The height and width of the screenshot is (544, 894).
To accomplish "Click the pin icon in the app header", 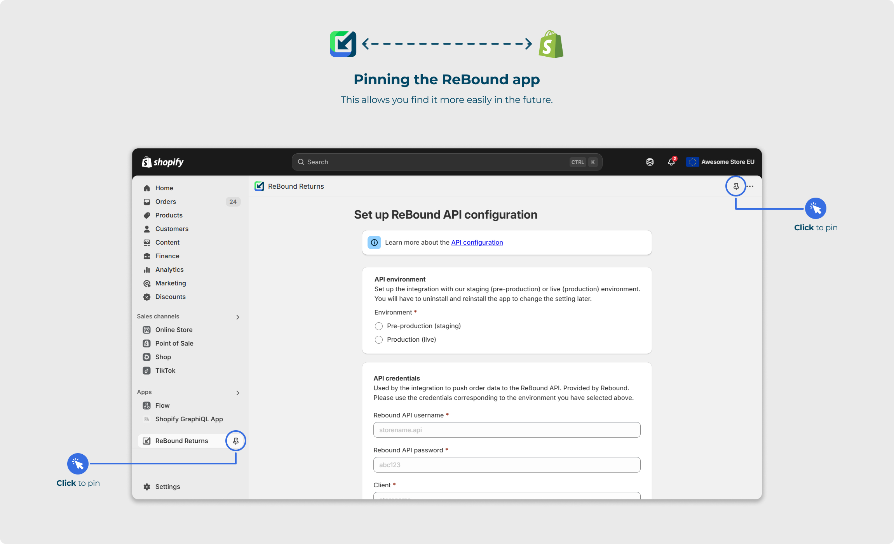I will (736, 186).
